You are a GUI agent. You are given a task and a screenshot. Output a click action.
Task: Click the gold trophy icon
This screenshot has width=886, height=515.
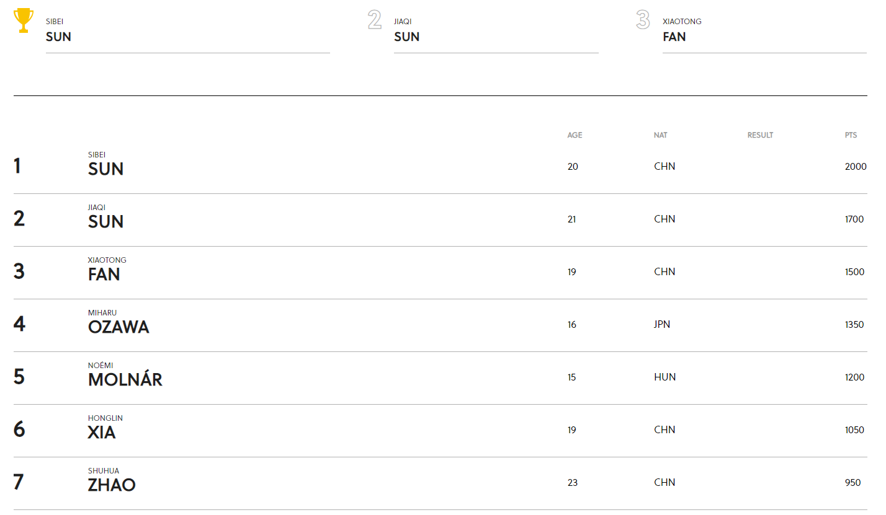pyautogui.click(x=24, y=20)
